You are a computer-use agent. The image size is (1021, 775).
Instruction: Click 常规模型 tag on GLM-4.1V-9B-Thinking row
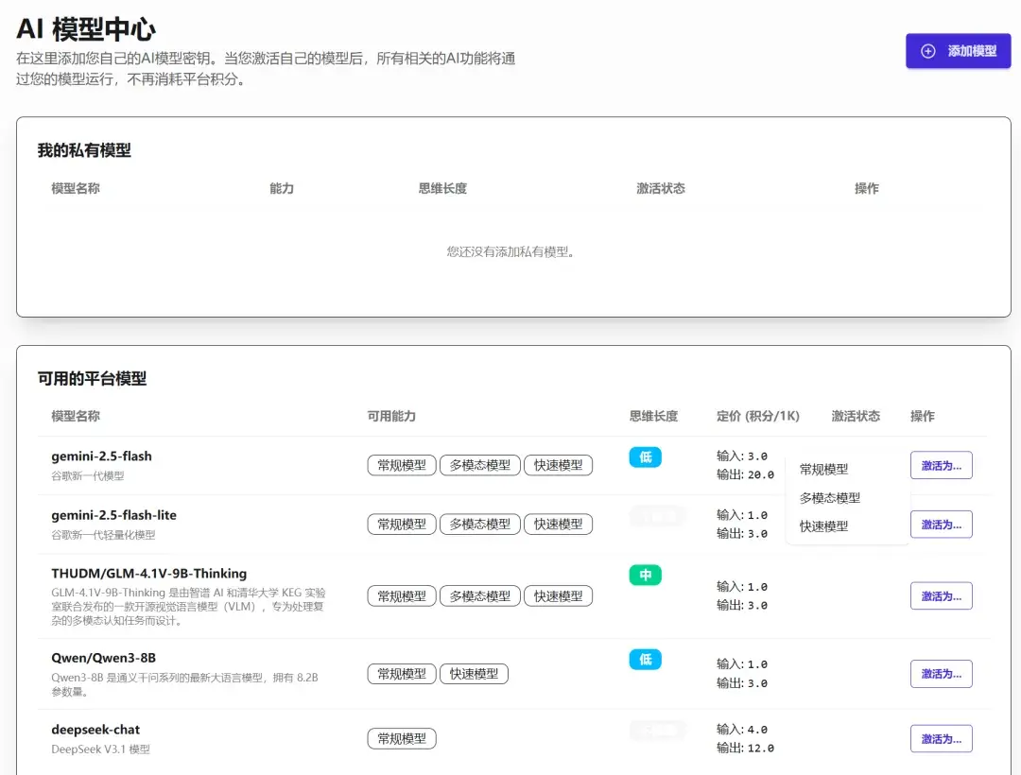402,596
